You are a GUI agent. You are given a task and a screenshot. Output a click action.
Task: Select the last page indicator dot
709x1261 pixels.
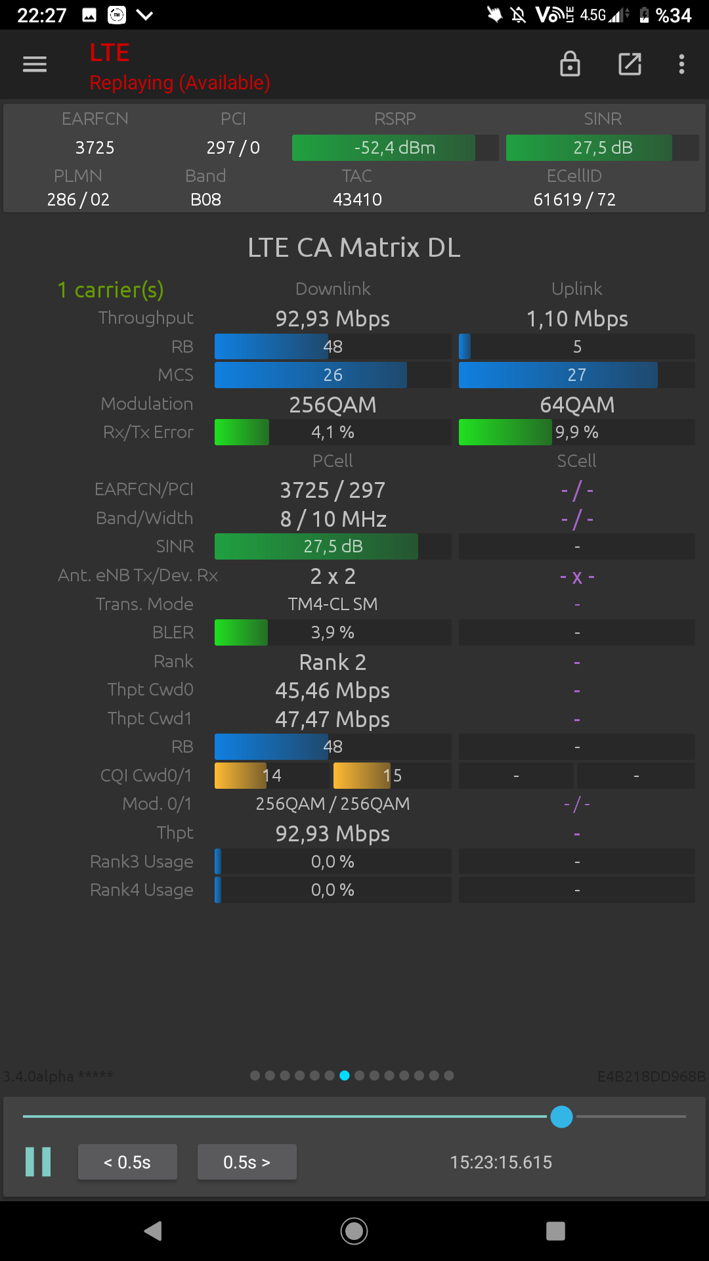tap(449, 1076)
